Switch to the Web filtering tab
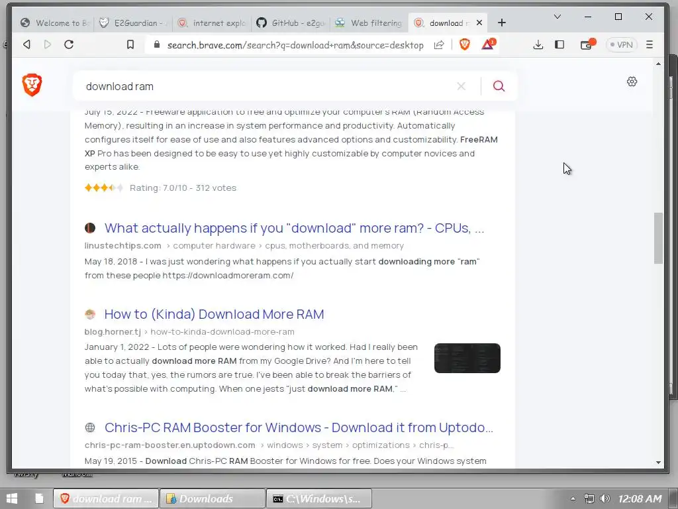This screenshot has width=678, height=509. click(369, 23)
